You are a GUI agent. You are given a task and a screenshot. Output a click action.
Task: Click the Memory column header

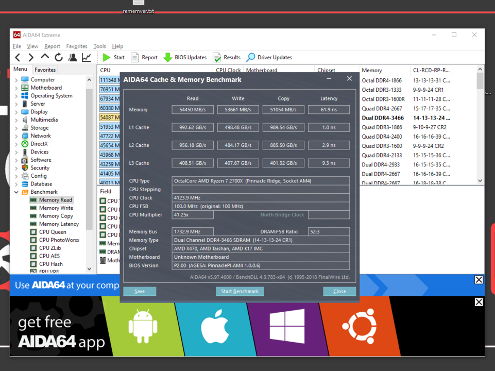point(384,71)
